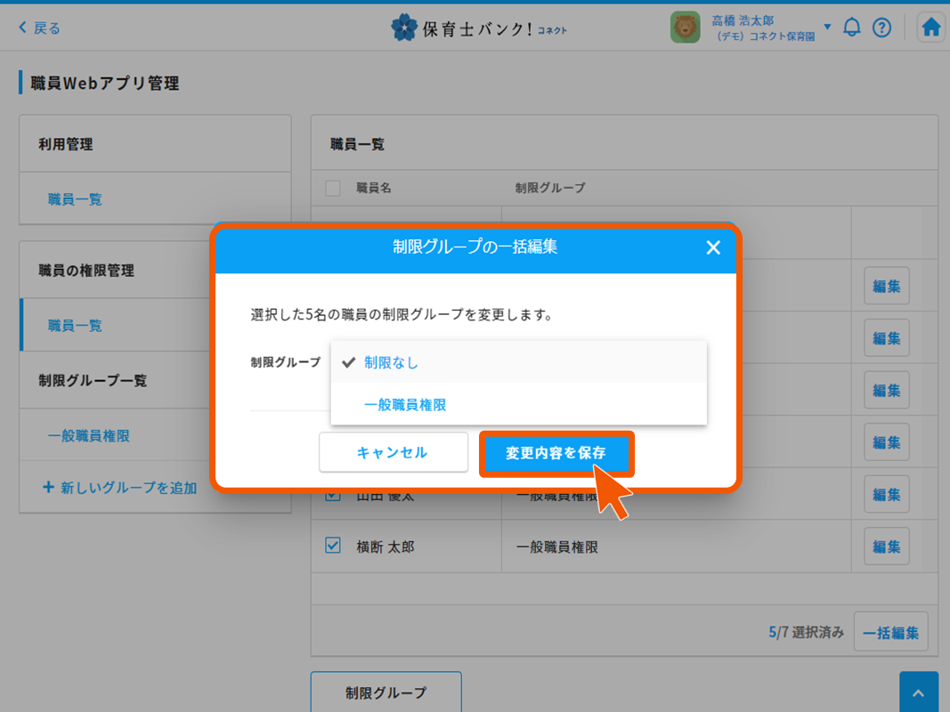
Task: Click the scroll-to-top arrow button
Action: click(x=918, y=692)
